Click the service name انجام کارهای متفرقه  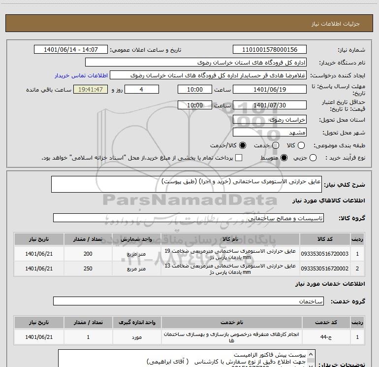pyautogui.click(x=231, y=337)
